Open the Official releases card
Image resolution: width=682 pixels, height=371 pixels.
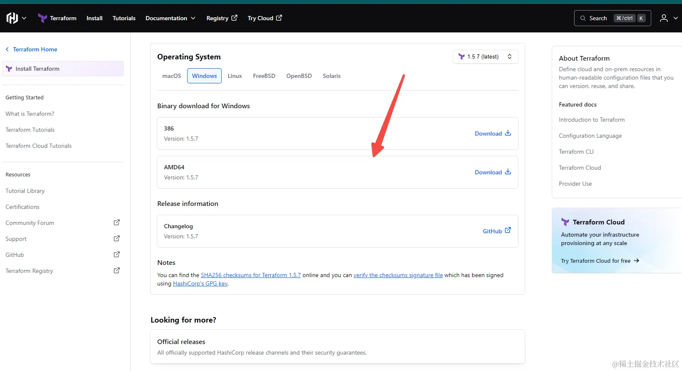tap(338, 347)
